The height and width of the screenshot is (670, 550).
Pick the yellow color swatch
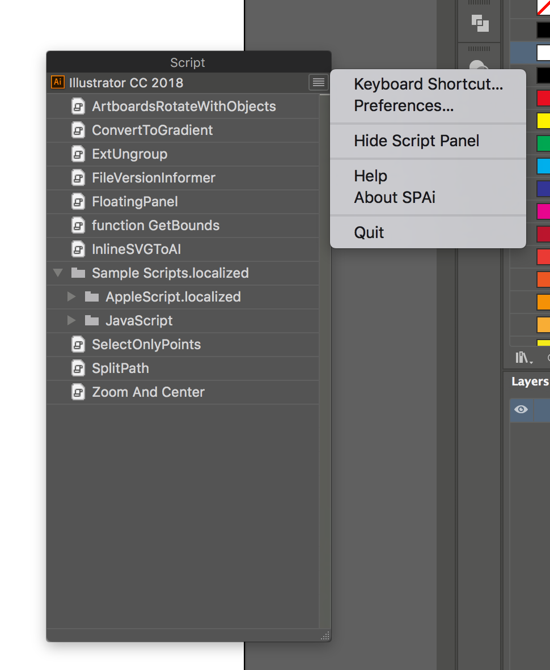[x=544, y=121]
